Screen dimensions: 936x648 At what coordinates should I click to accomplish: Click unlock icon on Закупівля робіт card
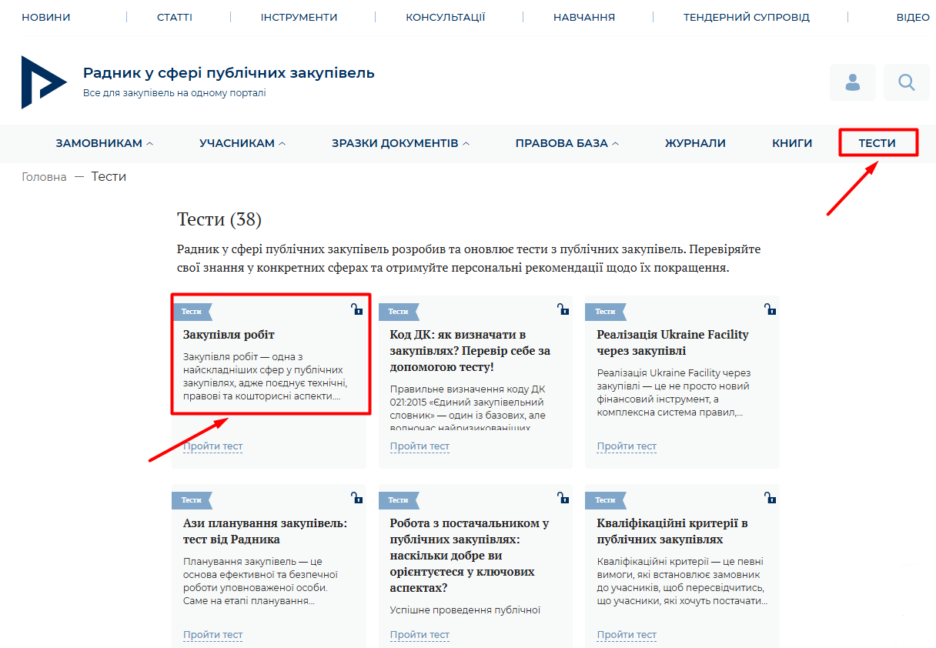click(x=356, y=309)
